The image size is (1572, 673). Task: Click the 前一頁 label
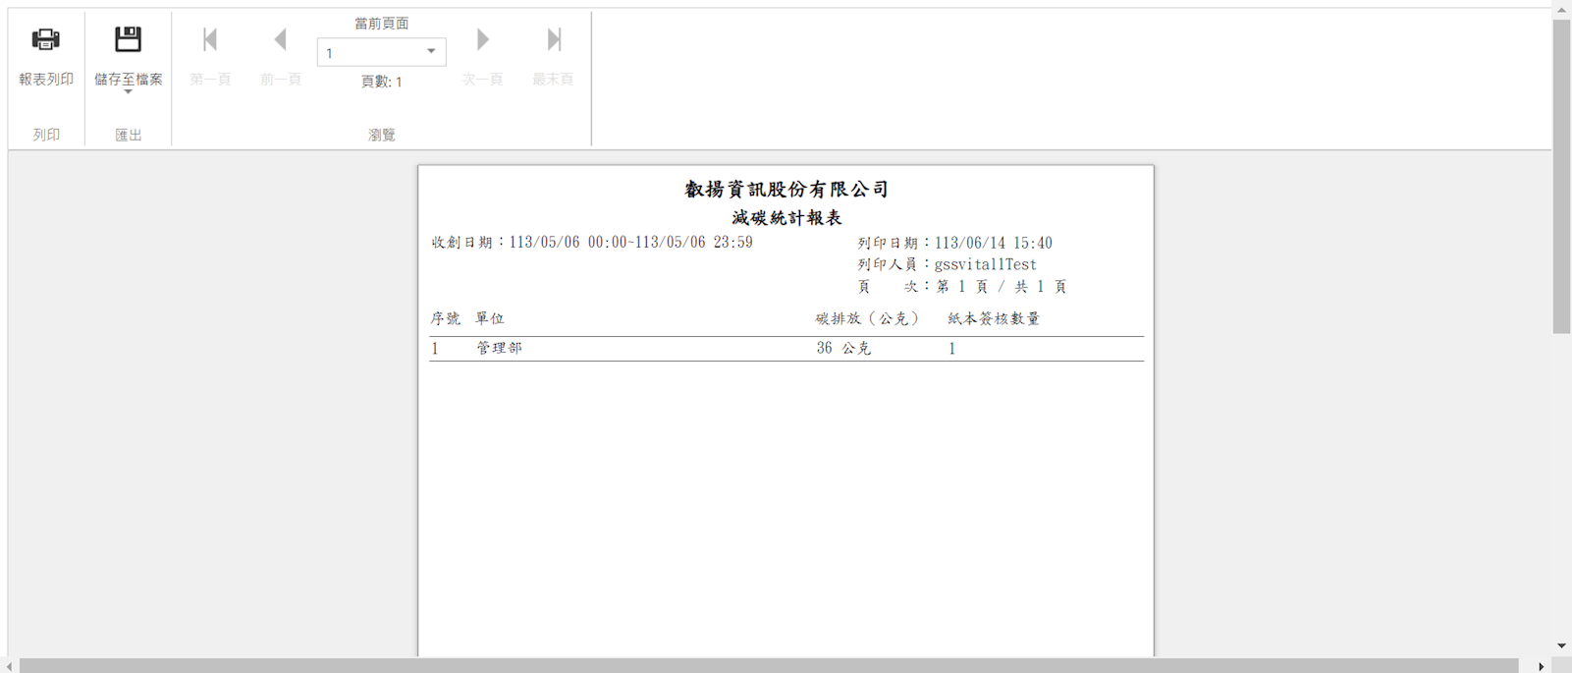point(281,79)
